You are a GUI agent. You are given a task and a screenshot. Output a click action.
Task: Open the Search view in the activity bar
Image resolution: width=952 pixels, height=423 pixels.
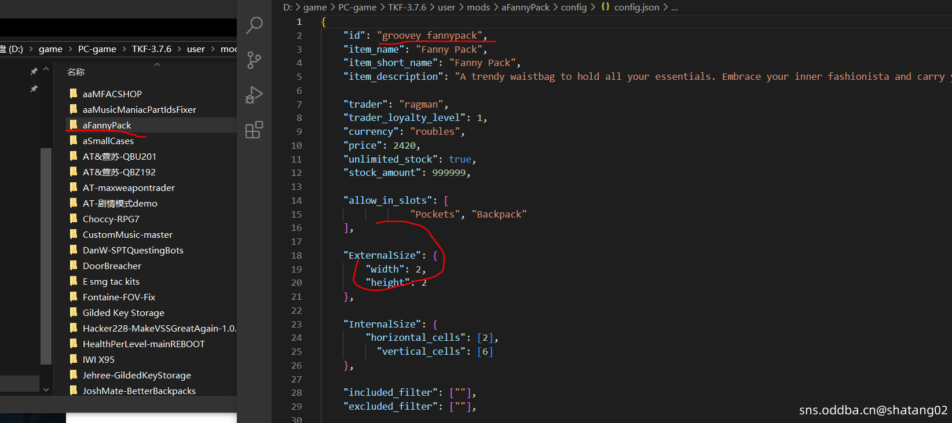tap(254, 25)
